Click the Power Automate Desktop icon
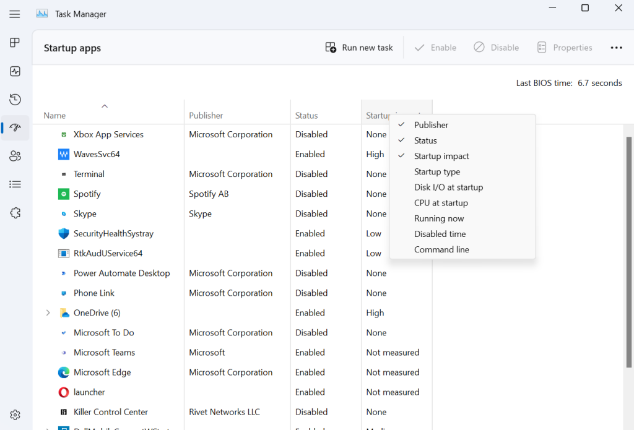 [x=64, y=273]
